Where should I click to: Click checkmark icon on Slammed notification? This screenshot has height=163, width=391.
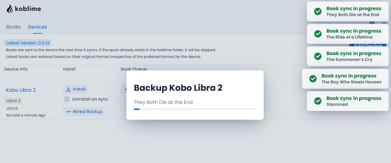[x=317, y=101]
